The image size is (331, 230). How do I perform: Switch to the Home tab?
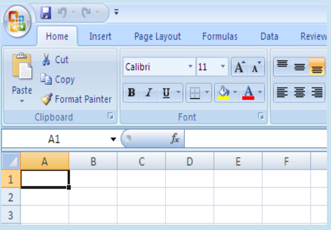[57, 36]
